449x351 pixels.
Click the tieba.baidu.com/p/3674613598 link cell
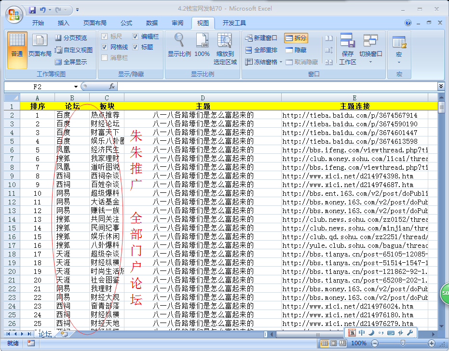tap(354, 141)
